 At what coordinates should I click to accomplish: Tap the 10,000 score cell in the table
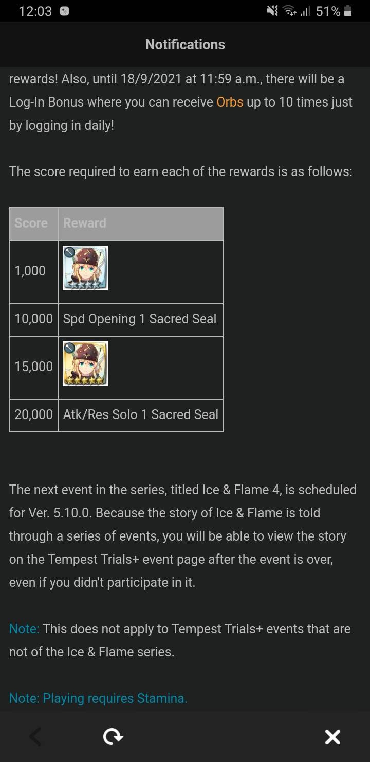(33, 319)
